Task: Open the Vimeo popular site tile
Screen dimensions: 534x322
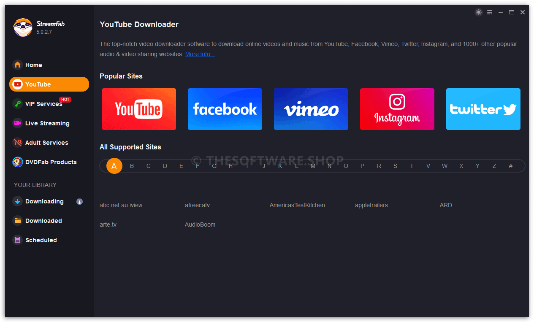Action: pyautogui.click(x=311, y=109)
